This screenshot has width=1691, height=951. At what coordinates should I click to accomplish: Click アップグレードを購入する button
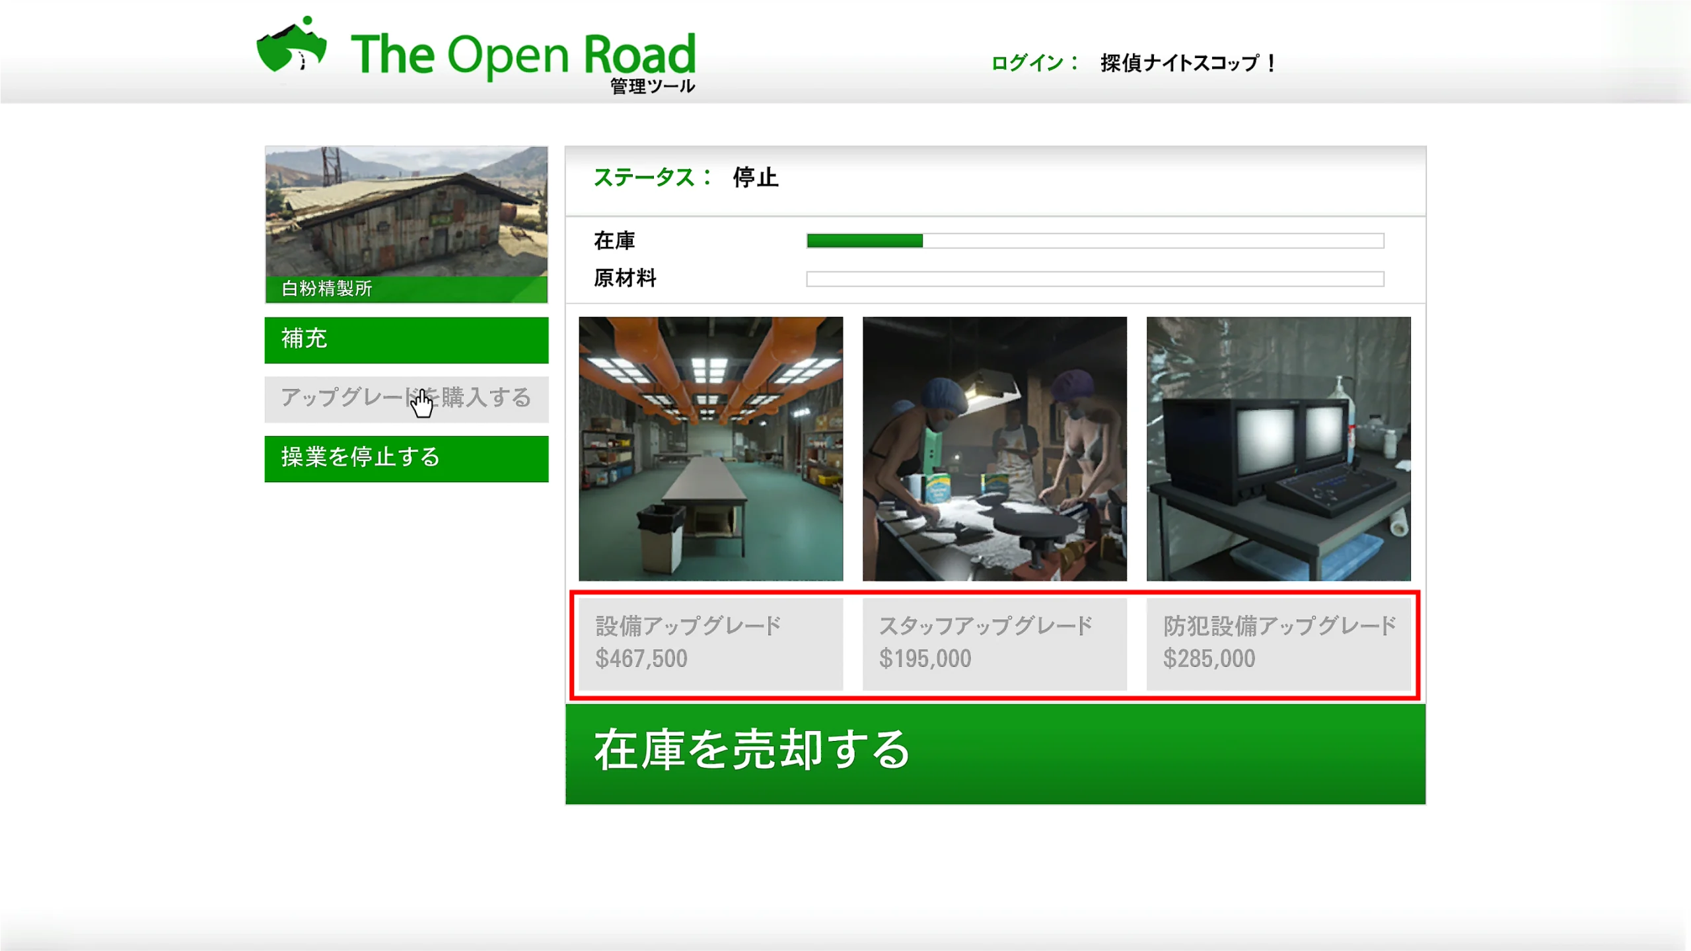coord(406,399)
